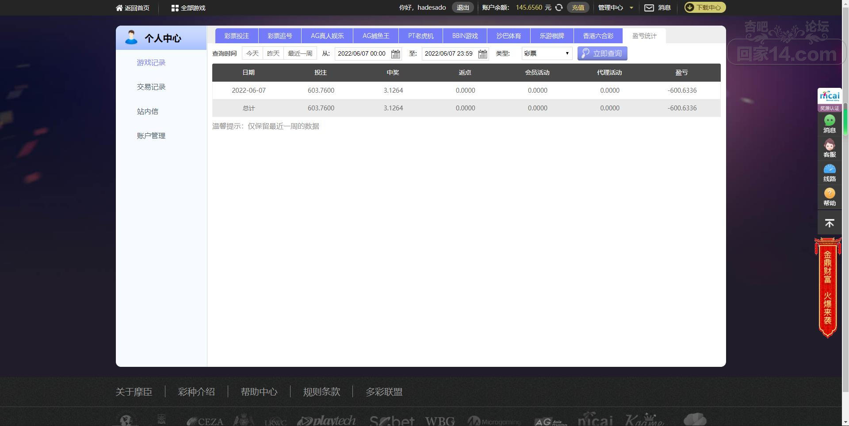Click the home icon for 返回首页
The width and height of the screenshot is (849, 426).
click(x=119, y=8)
